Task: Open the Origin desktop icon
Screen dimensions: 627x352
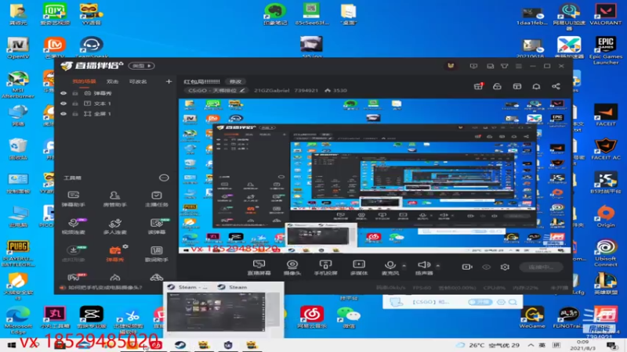Action: pos(605,217)
